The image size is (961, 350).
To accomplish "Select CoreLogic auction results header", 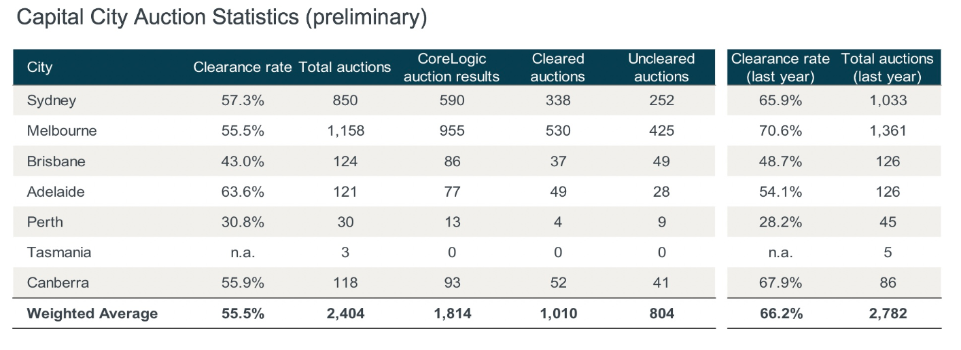I will click(452, 68).
